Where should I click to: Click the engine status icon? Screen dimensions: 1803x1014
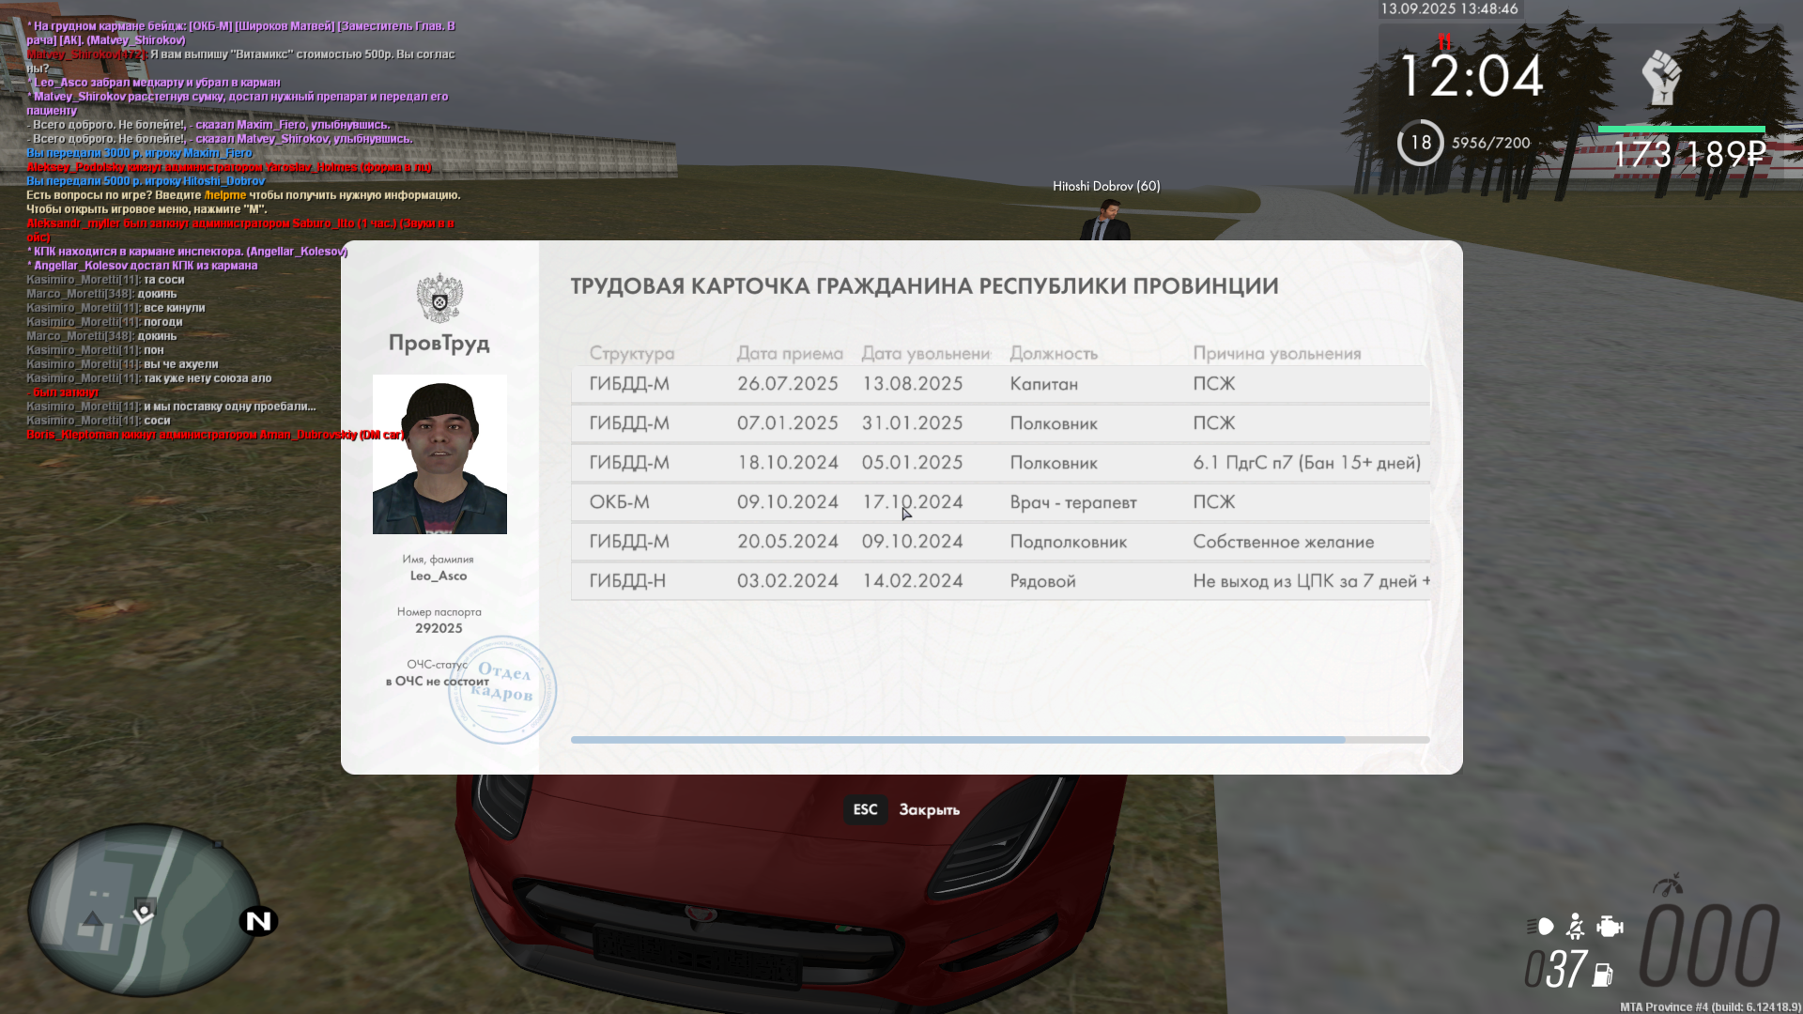(x=1610, y=927)
